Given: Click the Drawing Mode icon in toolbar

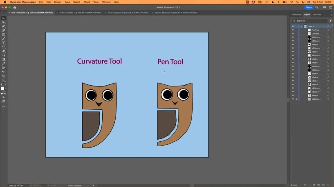Looking at the screenshot, I should click(3, 97).
